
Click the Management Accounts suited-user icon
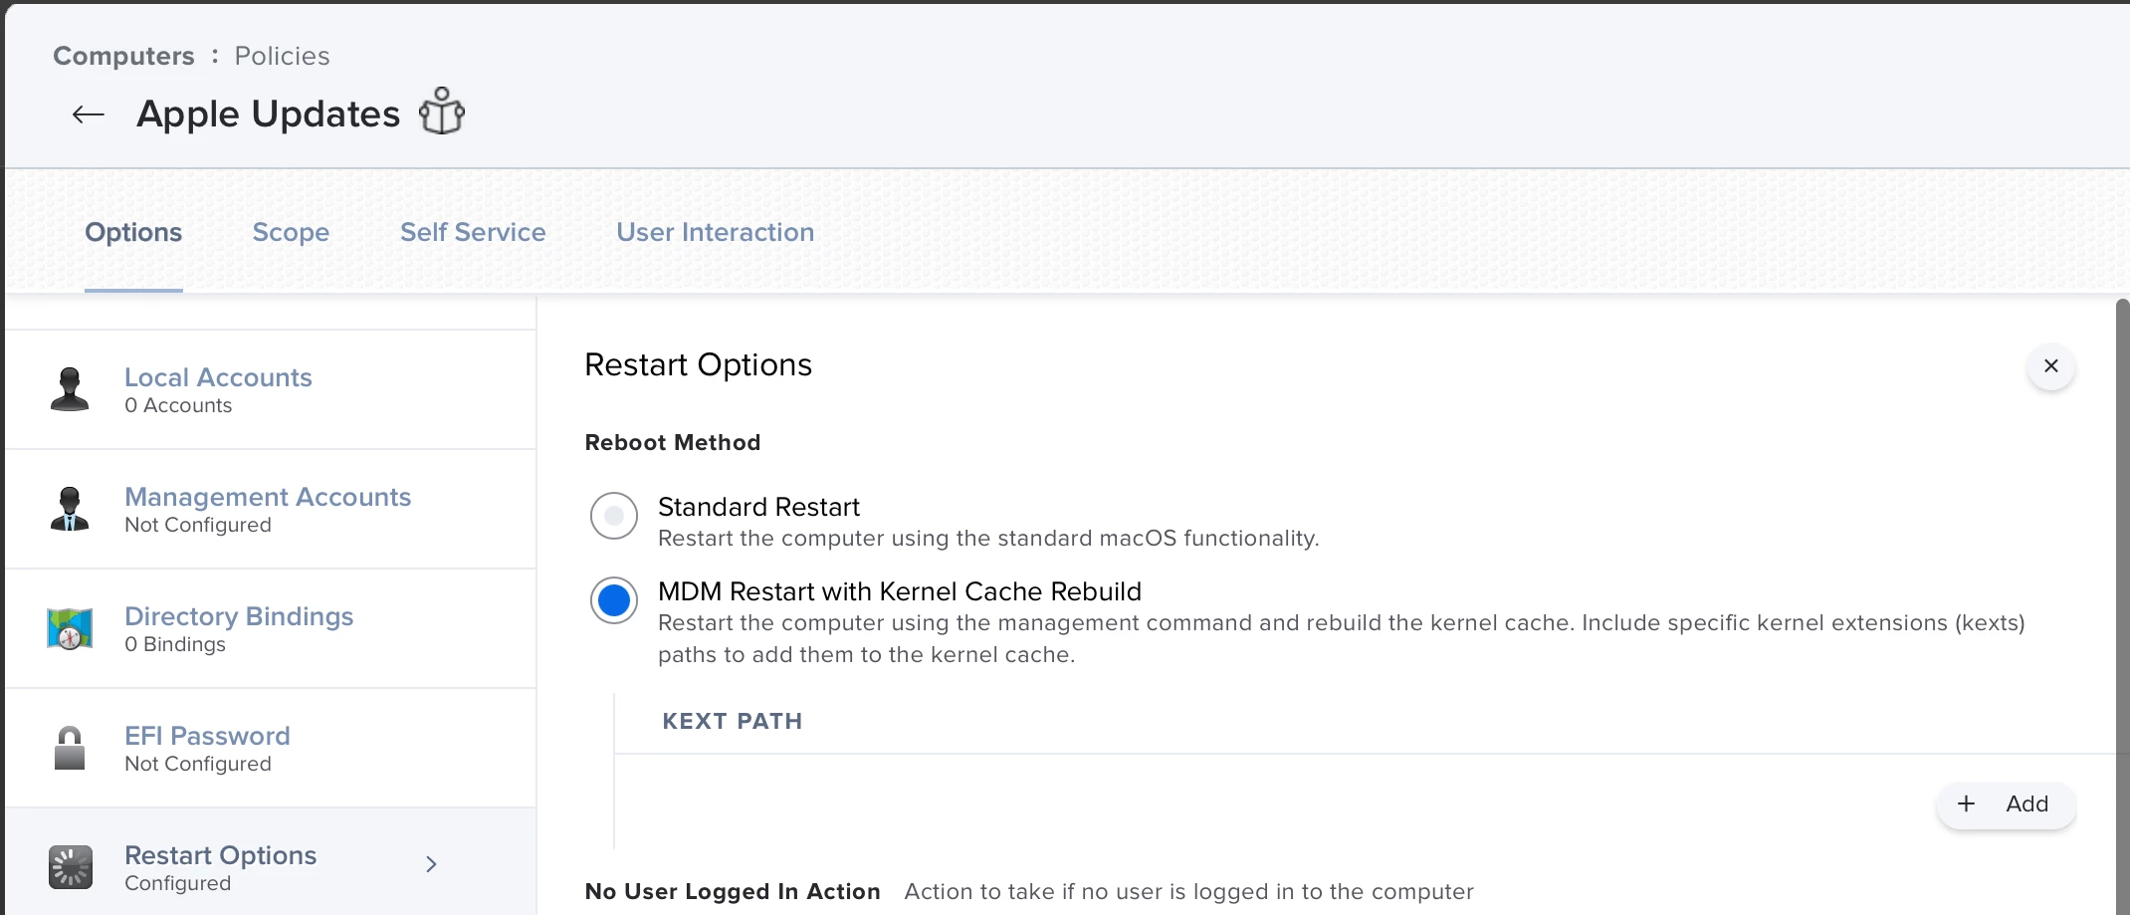click(70, 509)
